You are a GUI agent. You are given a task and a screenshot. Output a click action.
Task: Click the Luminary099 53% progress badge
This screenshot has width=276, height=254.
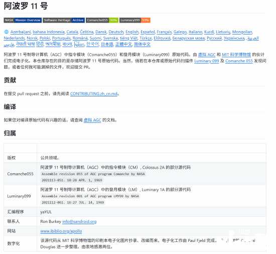click(135, 20)
